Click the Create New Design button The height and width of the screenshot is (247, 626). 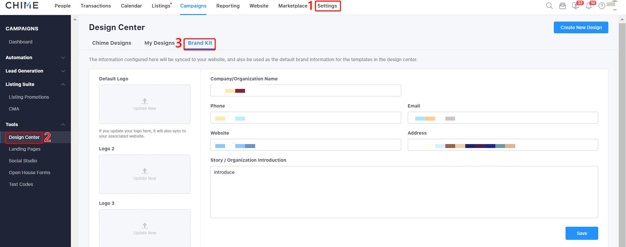tap(581, 27)
